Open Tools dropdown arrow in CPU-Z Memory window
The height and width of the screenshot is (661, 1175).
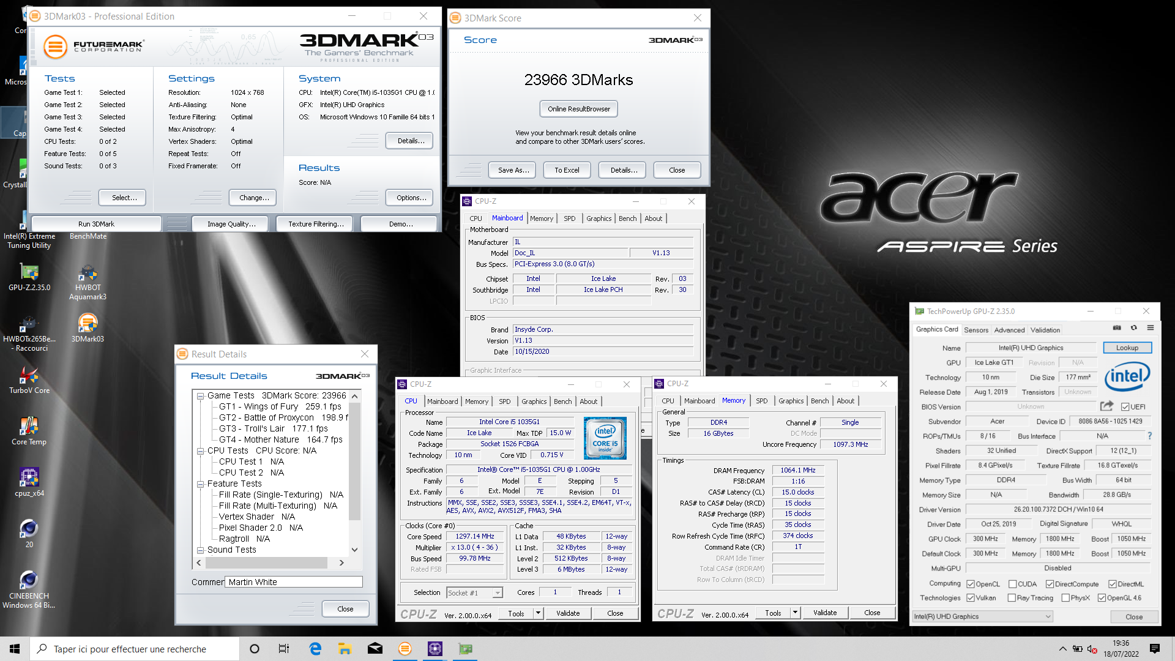pos(795,612)
